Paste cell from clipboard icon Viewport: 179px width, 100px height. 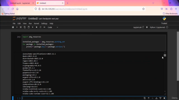pyautogui.click(x=29, y=27)
